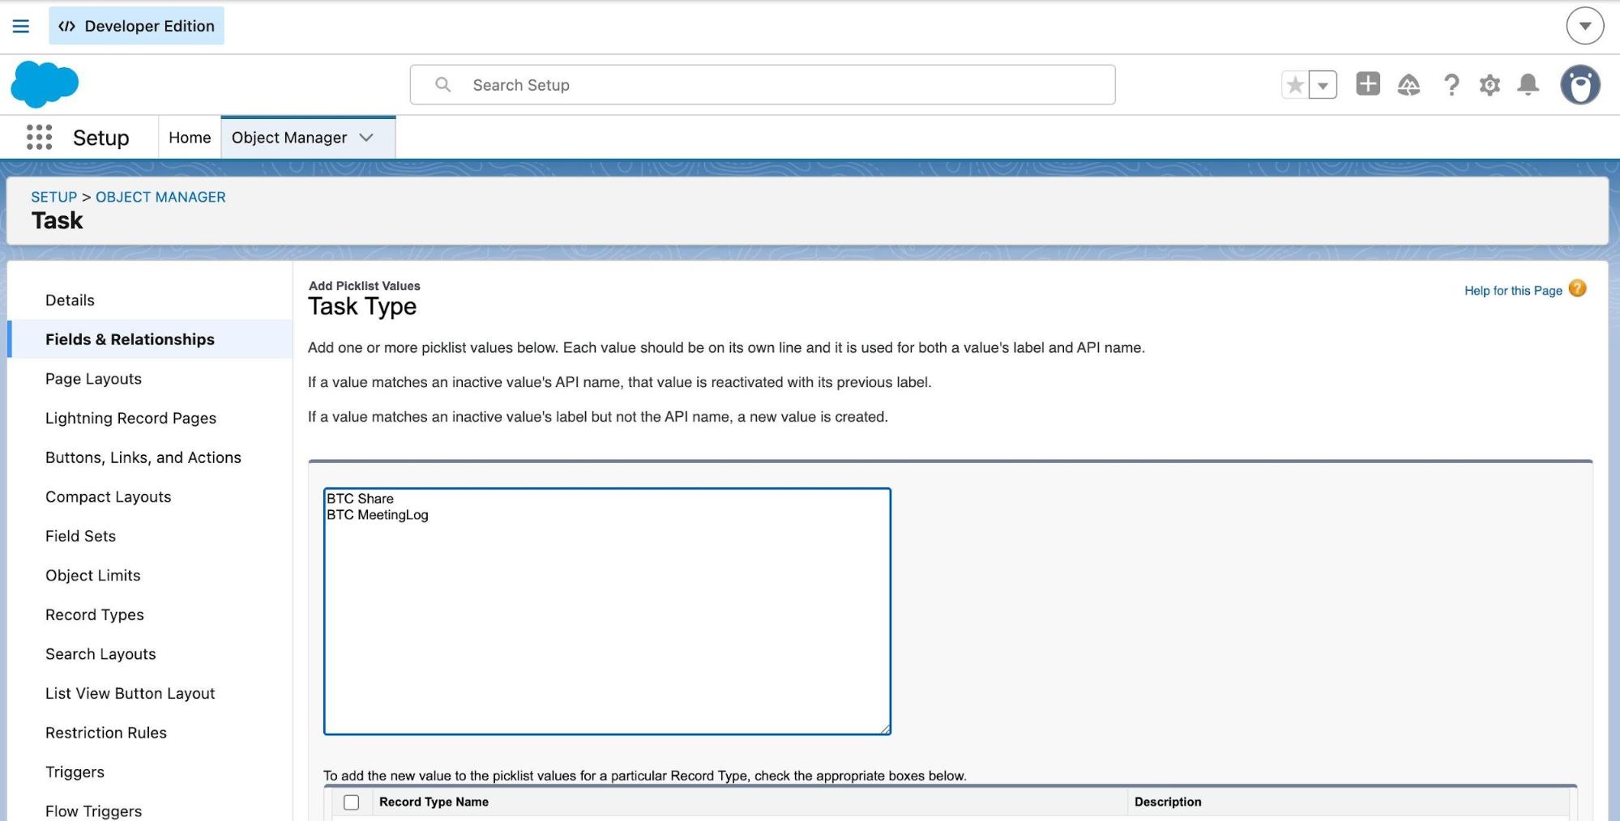
Task: Click the favorites star icon
Action: point(1295,85)
